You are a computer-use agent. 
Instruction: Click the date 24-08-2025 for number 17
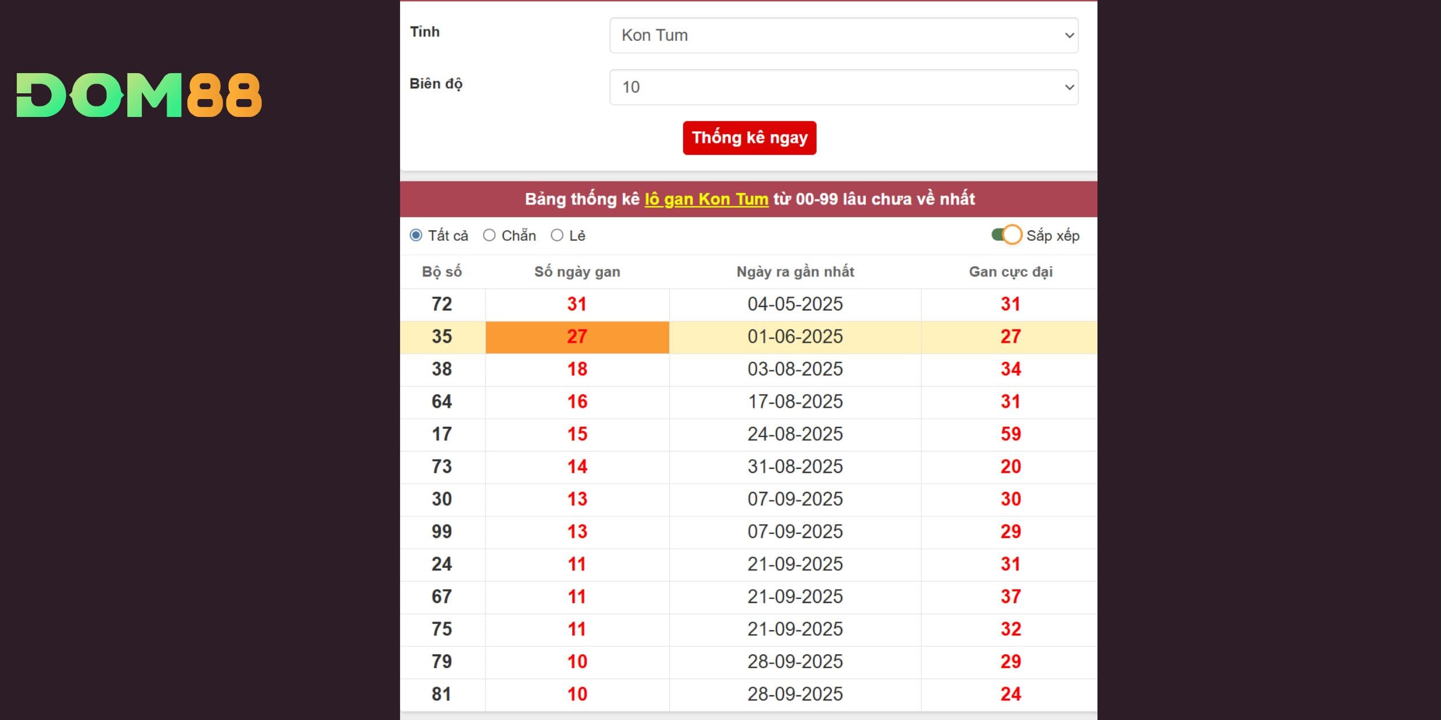795,434
